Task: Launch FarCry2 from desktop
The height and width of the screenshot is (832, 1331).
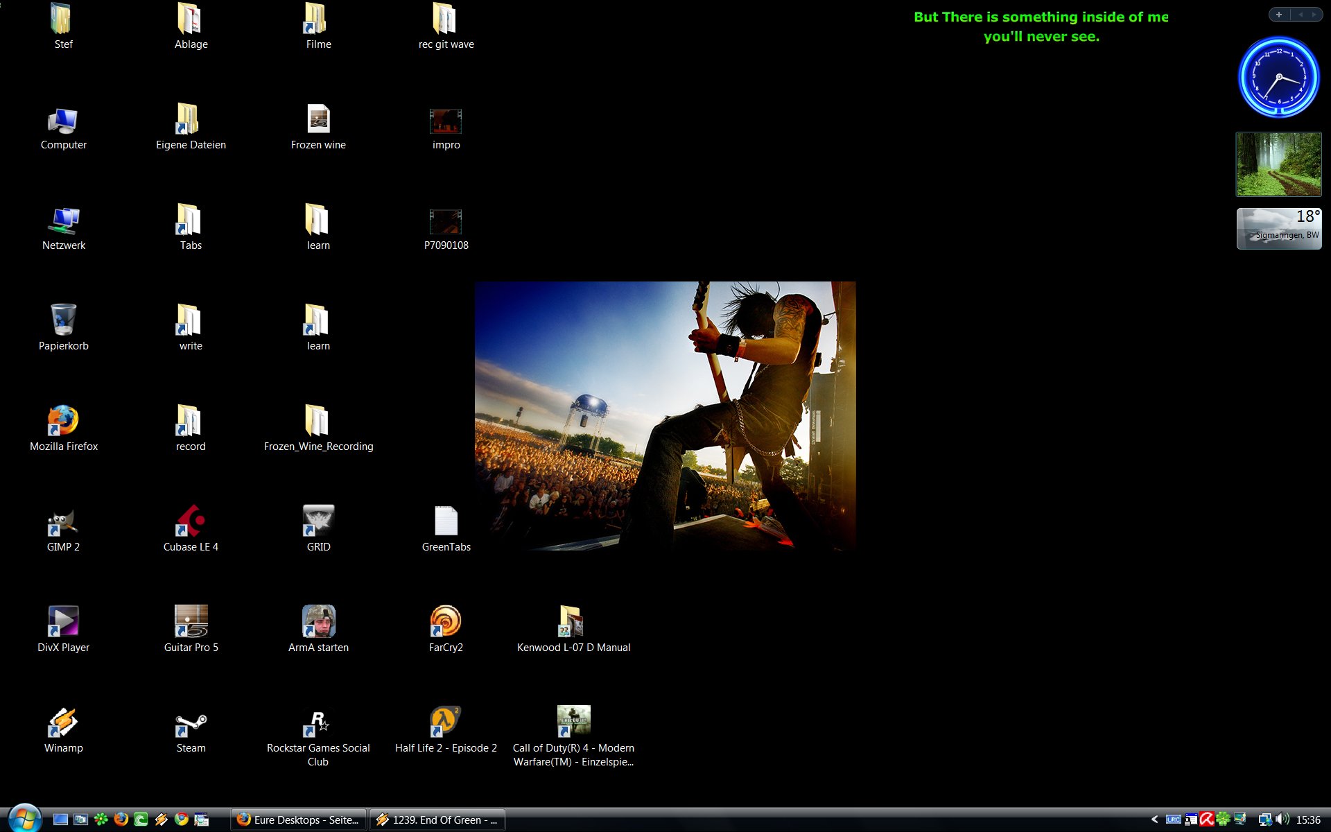Action: point(446,630)
